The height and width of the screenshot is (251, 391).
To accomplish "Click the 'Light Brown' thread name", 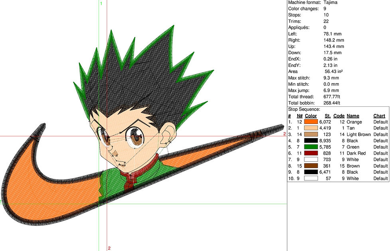I will 359,135.
